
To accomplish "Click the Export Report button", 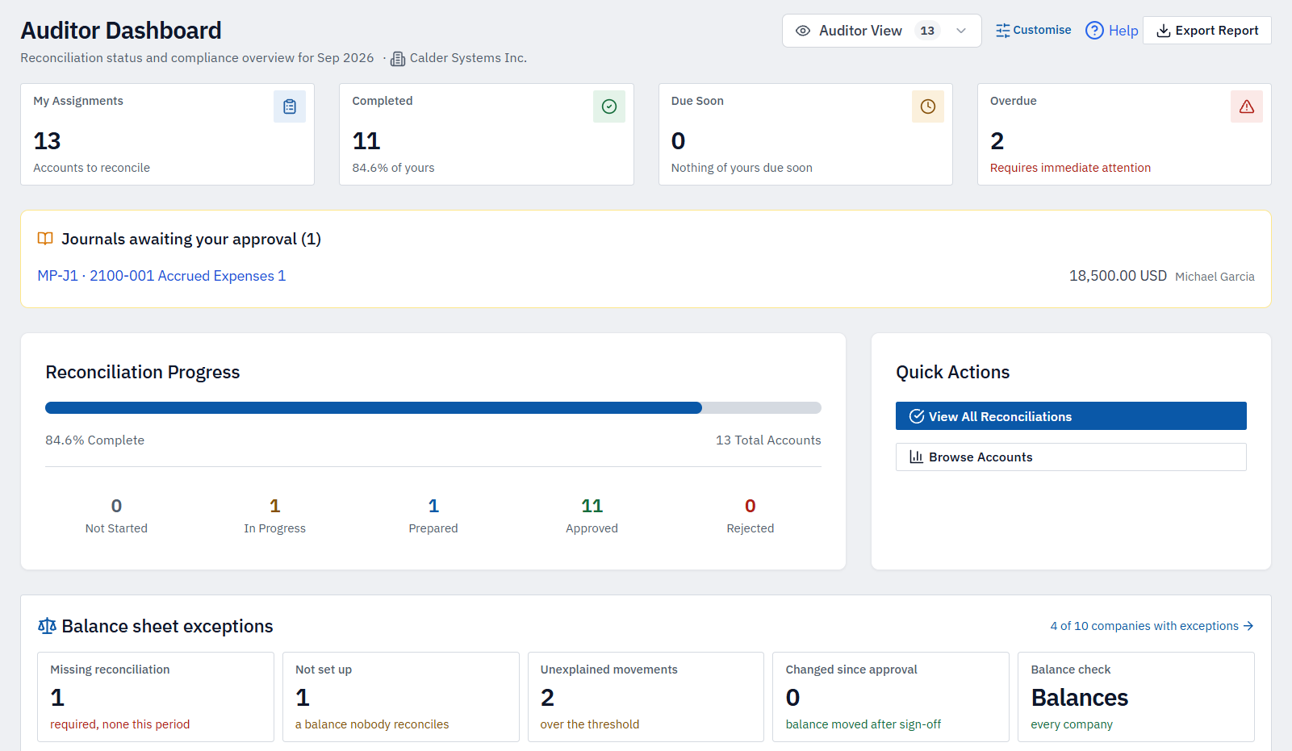I will click(1207, 31).
